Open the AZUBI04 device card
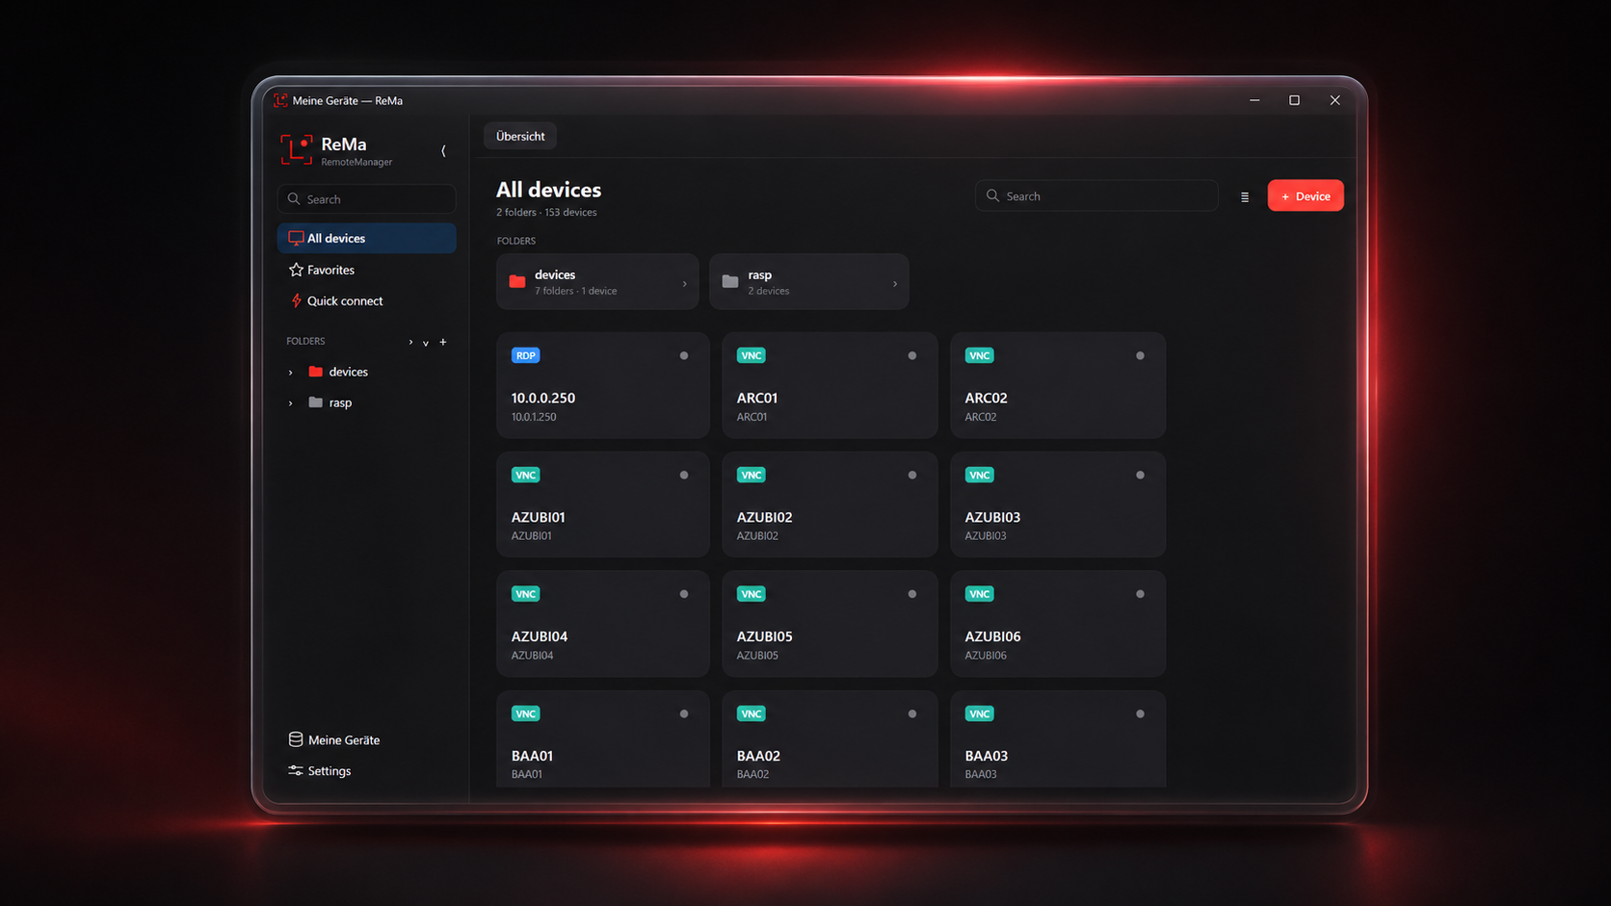 pyautogui.click(x=603, y=624)
